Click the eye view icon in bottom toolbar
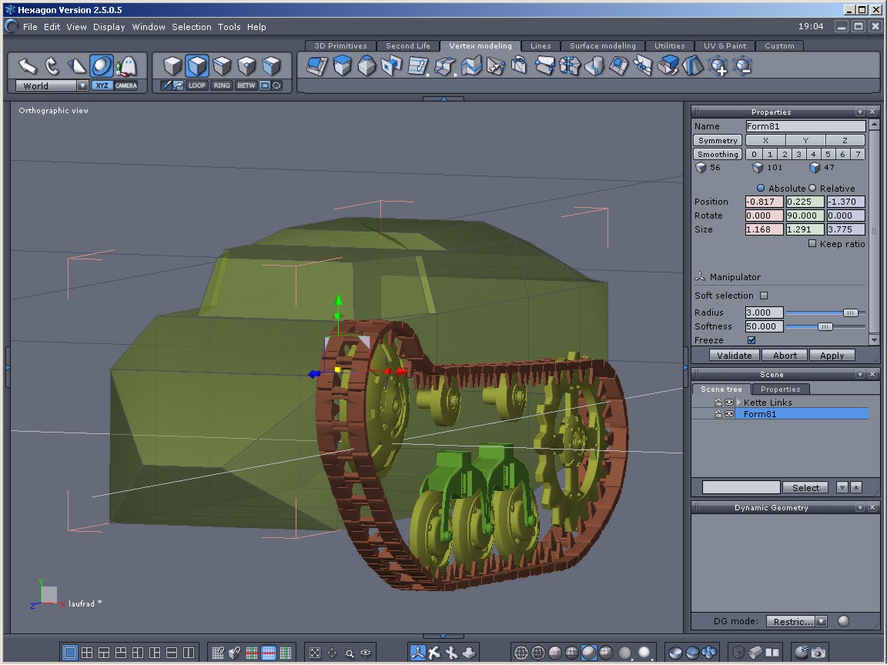 (x=366, y=653)
